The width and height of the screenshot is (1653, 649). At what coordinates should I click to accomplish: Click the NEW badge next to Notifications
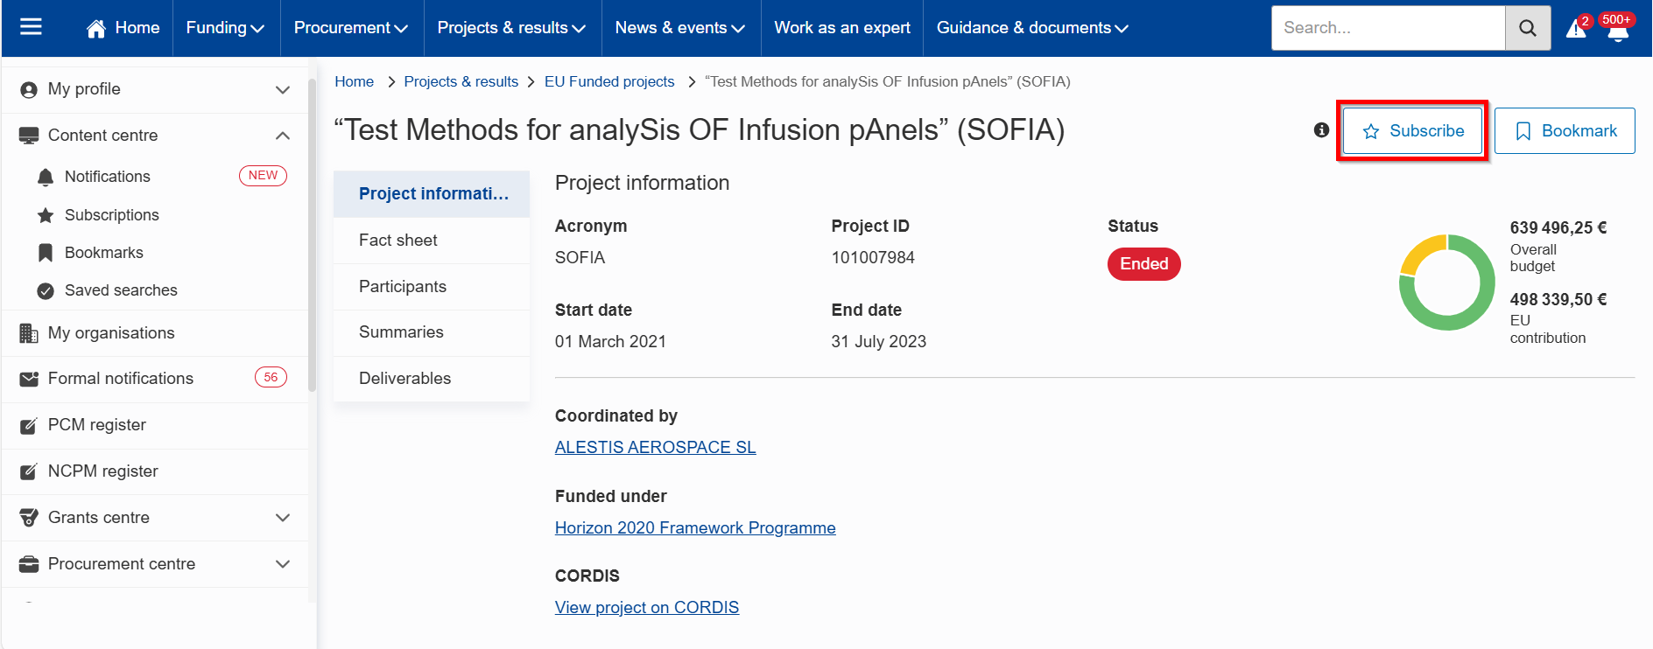pos(263,176)
